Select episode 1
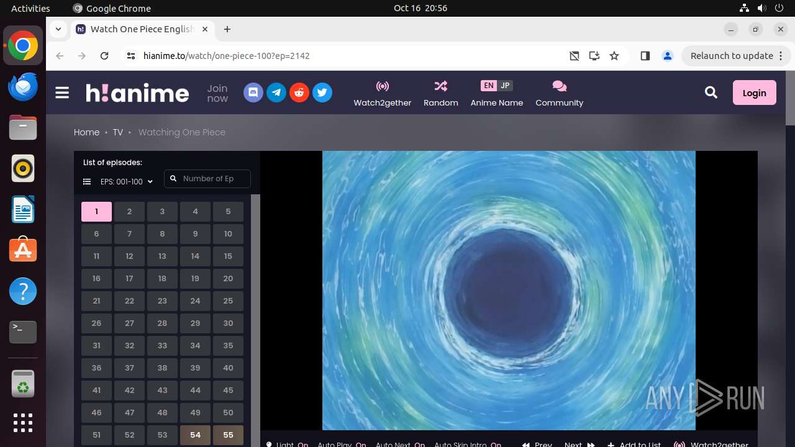Image resolution: width=795 pixels, height=447 pixels. 96,212
